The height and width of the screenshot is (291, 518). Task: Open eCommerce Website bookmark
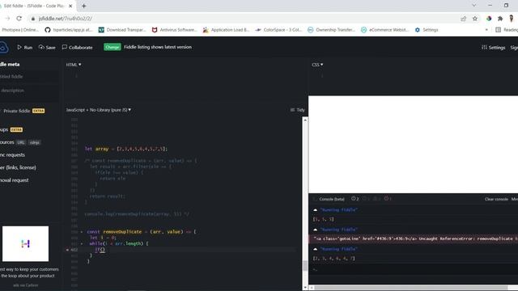pos(385,30)
